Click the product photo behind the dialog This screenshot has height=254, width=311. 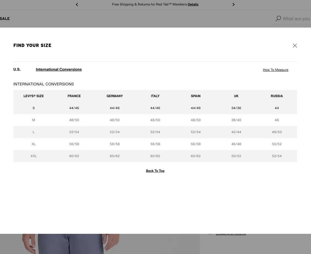(100, 244)
